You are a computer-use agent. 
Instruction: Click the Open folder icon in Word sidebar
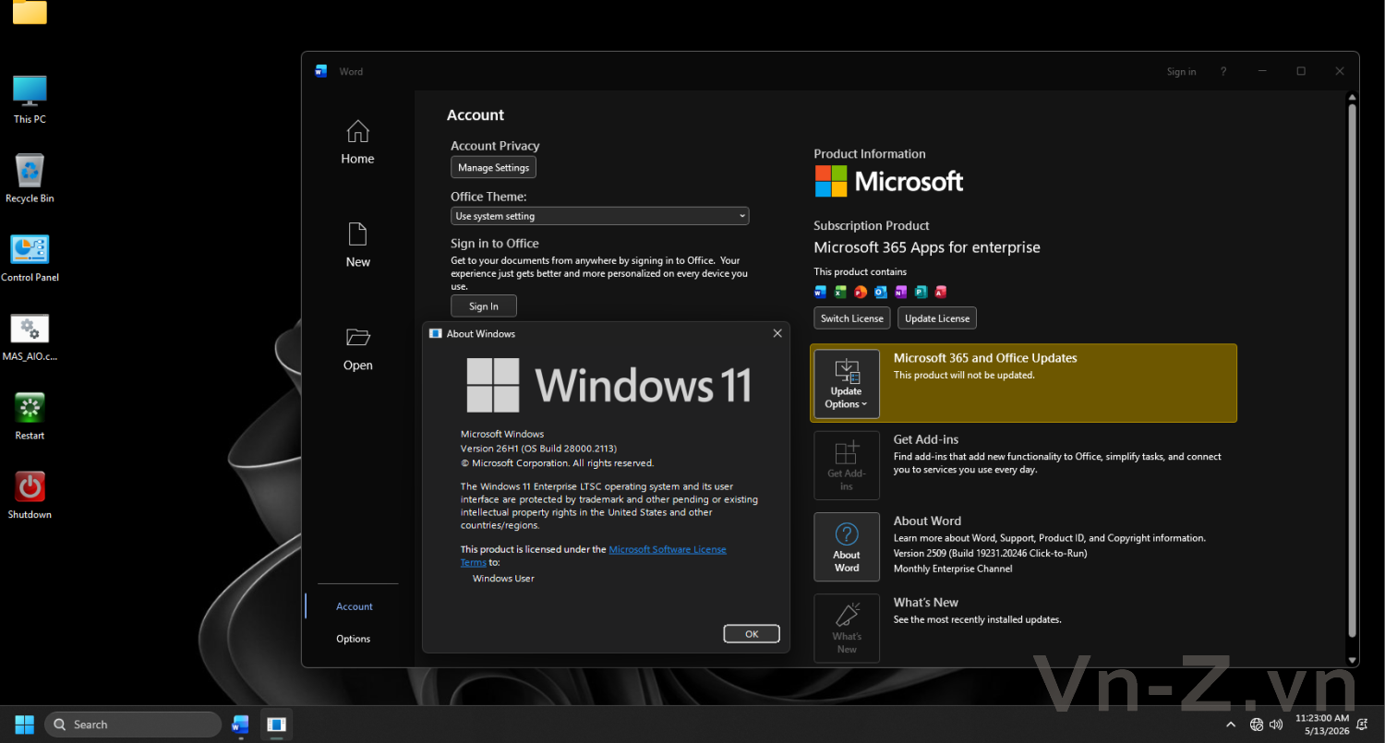[357, 337]
